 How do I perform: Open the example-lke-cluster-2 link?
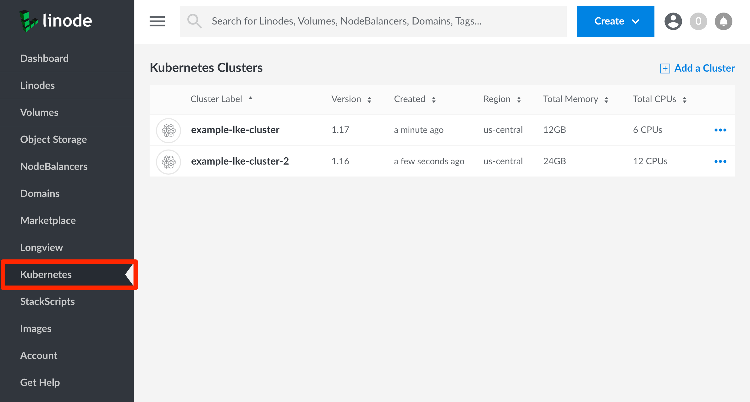tap(240, 161)
